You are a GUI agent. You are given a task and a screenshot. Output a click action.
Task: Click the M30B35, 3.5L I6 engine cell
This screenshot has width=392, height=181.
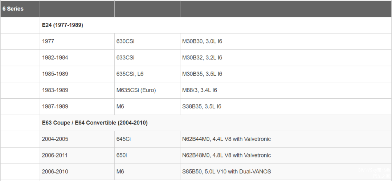[x=202, y=74]
